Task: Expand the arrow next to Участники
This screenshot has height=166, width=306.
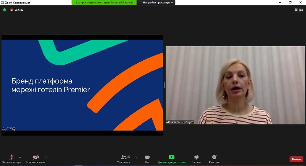Action: (x=136, y=157)
